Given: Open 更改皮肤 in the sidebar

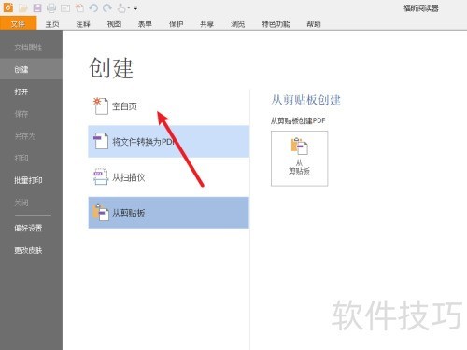Looking at the screenshot, I should (x=31, y=250).
